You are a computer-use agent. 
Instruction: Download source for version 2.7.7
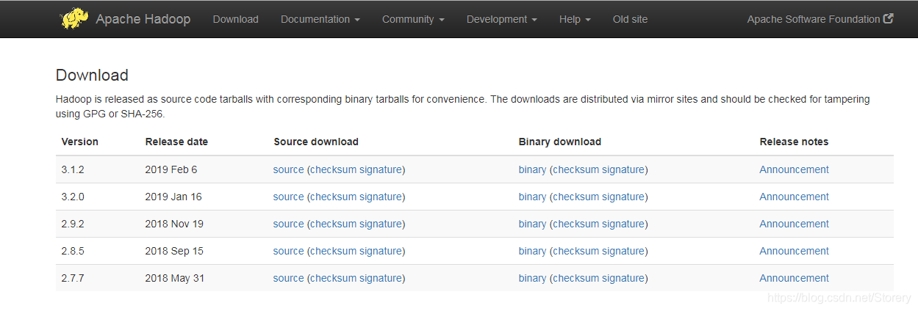[288, 278]
